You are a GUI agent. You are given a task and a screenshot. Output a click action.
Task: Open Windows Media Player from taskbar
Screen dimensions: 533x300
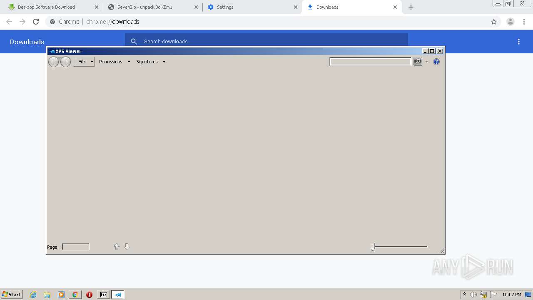61,295
